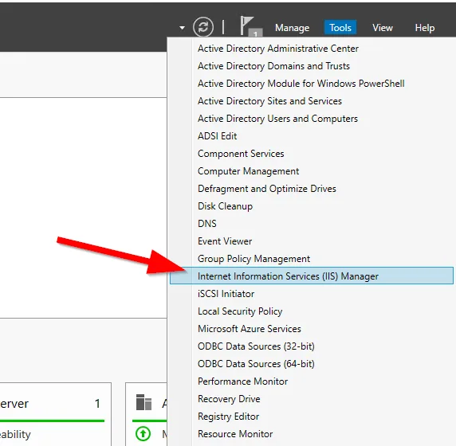456x446 pixels.
Task: Launch Disk Cleanup
Action: click(225, 206)
